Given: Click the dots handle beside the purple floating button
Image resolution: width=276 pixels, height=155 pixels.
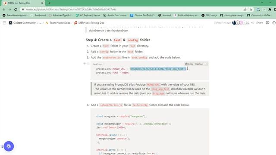Looking at the screenshot, I should tap(2, 146).
